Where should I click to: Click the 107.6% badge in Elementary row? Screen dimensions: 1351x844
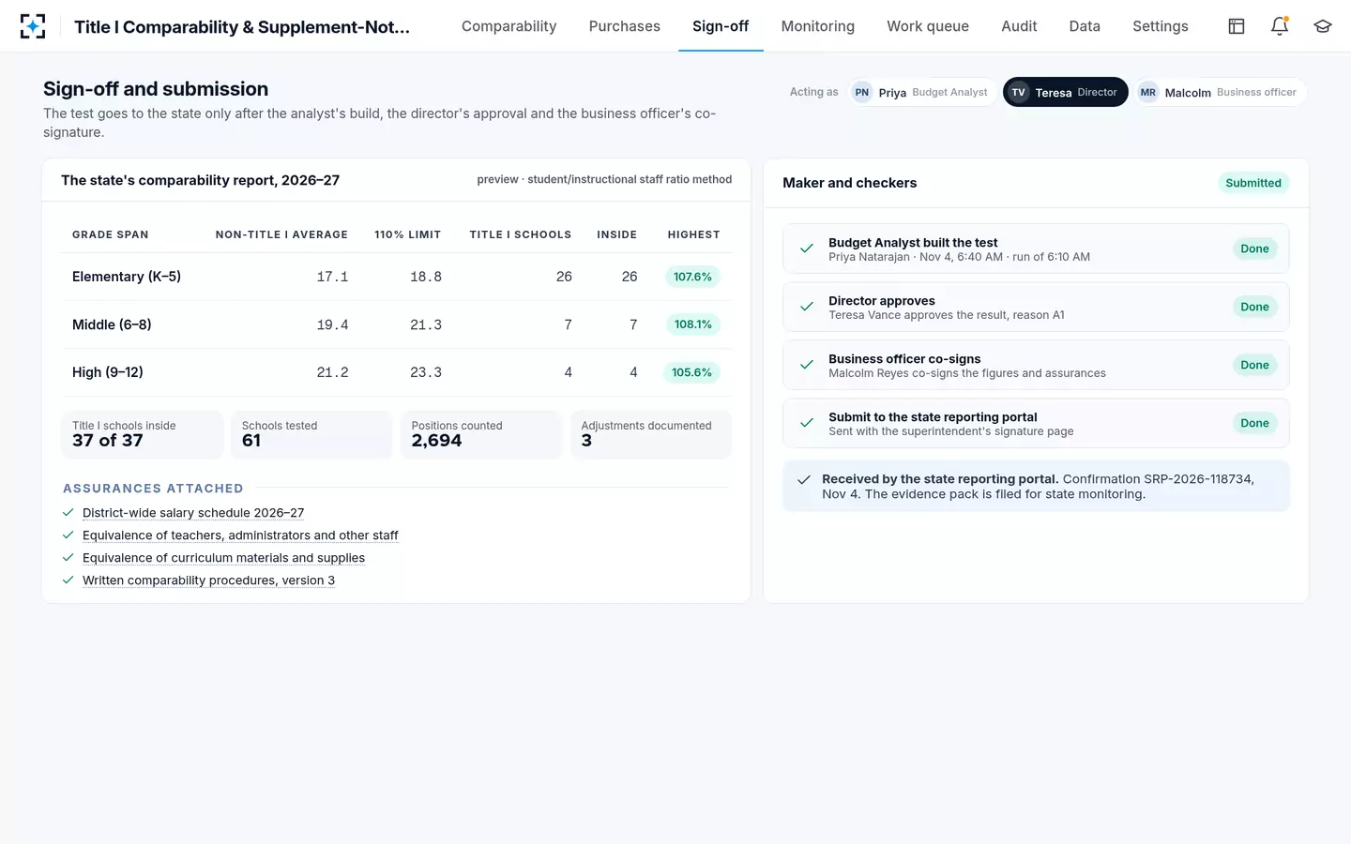[692, 277]
